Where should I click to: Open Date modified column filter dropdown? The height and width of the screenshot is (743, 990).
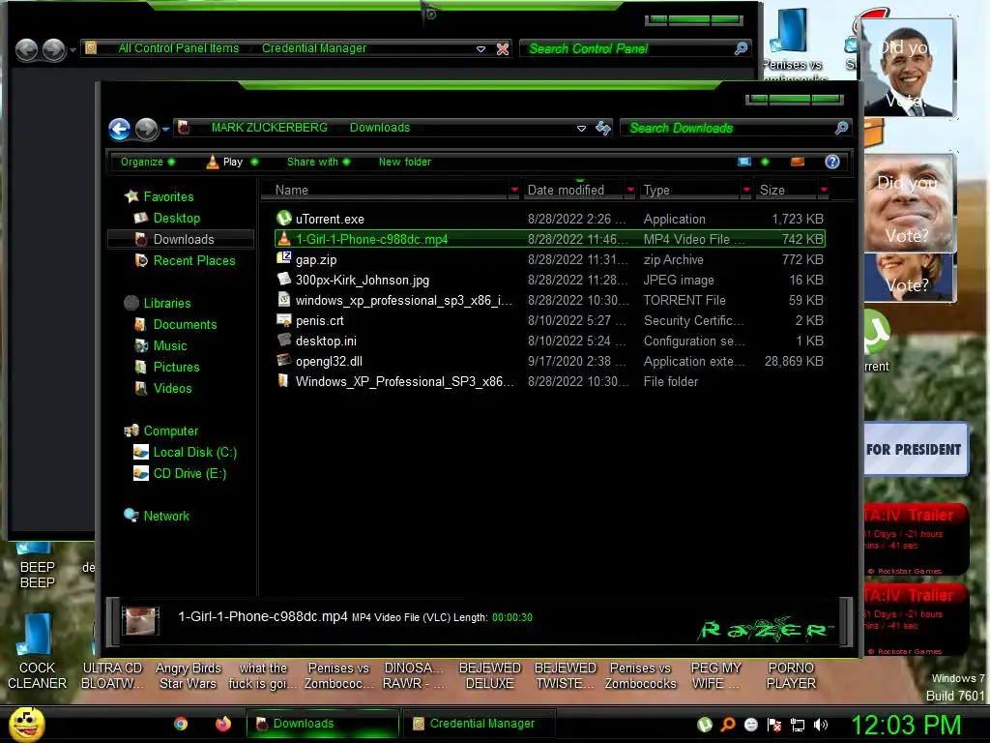click(x=630, y=191)
